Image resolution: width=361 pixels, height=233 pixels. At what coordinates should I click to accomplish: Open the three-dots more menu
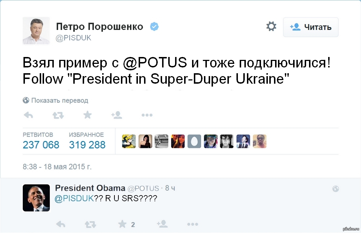click(x=147, y=115)
